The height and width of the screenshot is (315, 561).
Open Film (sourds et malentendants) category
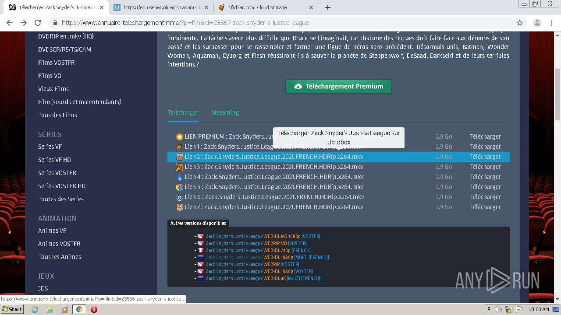[x=79, y=102]
